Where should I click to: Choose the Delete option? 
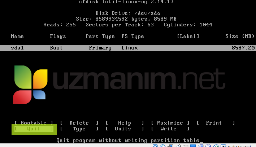pos(79,123)
